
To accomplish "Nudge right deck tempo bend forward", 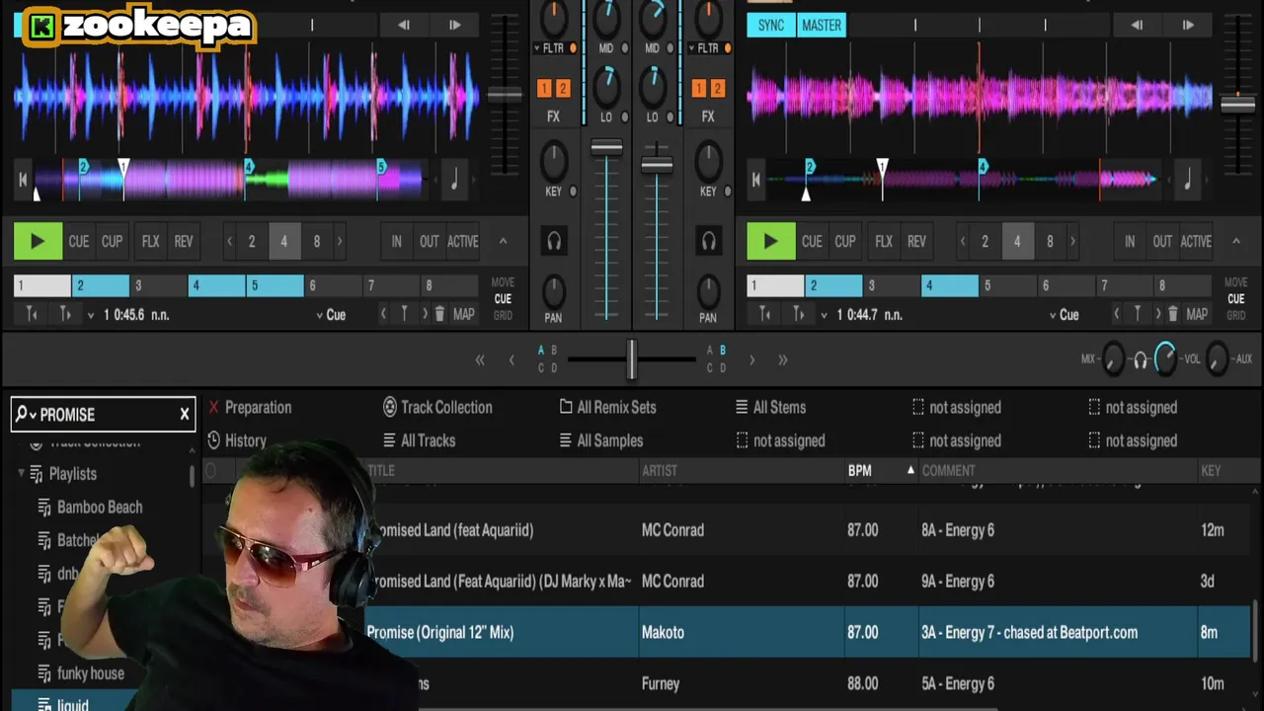I will [1188, 25].
